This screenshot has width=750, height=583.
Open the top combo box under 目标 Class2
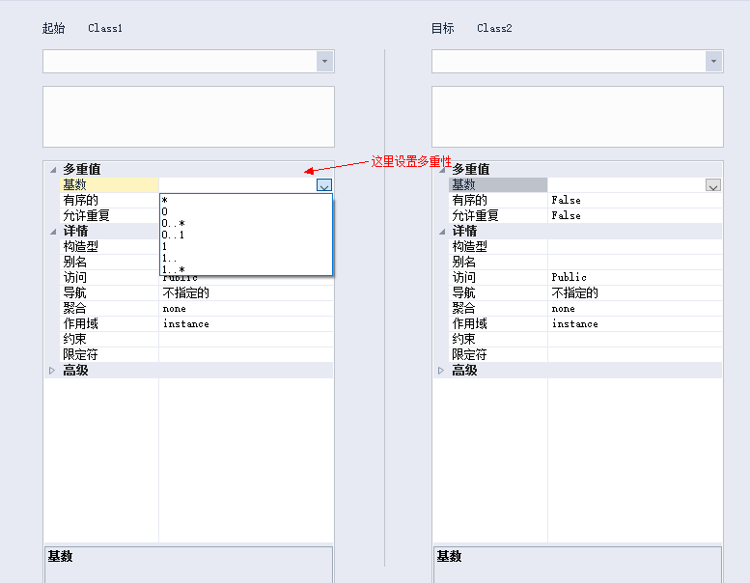[x=713, y=62]
